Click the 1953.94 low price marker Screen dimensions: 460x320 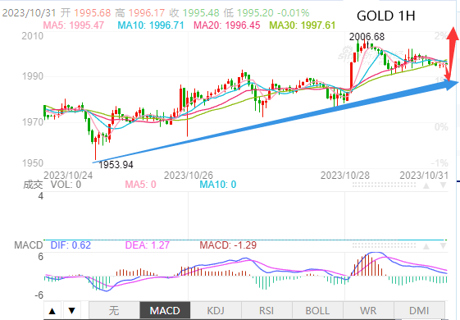(x=116, y=165)
